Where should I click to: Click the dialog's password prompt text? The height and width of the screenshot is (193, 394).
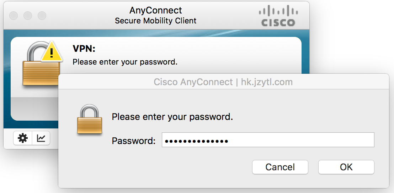click(x=172, y=117)
